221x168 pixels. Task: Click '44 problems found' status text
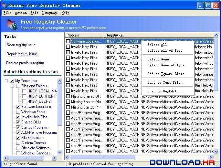pos(20,164)
